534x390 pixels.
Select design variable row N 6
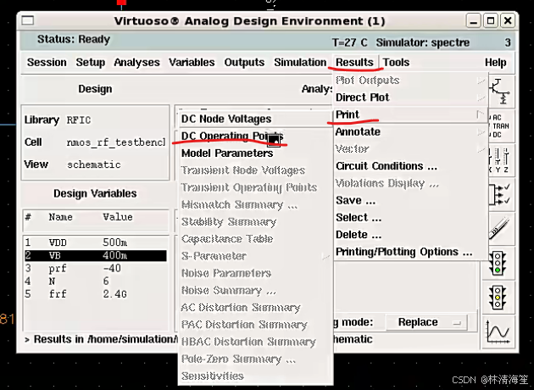(96, 281)
